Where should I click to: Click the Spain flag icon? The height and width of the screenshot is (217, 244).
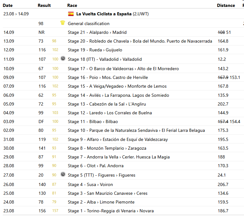(x=71, y=14)
